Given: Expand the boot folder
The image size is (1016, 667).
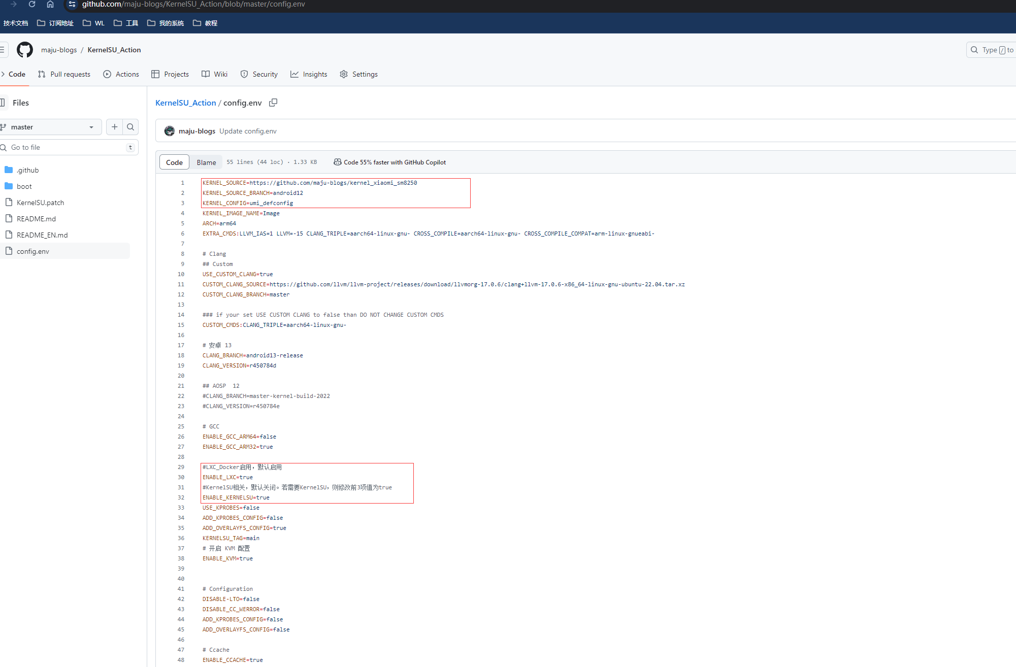Looking at the screenshot, I should pyautogui.click(x=24, y=186).
